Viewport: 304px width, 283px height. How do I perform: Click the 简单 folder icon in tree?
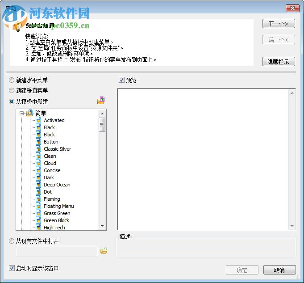point(30,113)
